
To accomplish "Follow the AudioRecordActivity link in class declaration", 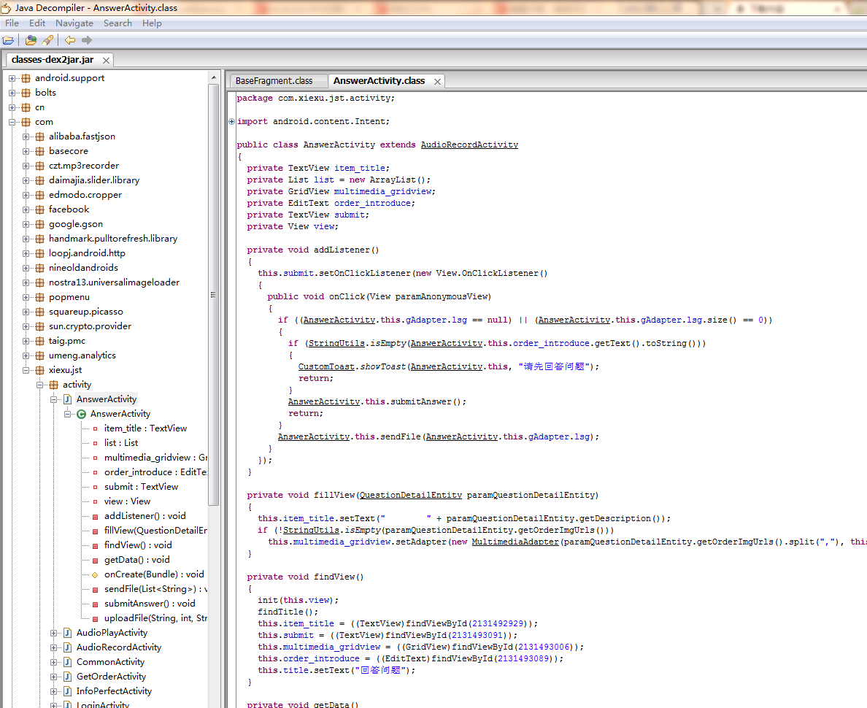I will coord(469,145).
